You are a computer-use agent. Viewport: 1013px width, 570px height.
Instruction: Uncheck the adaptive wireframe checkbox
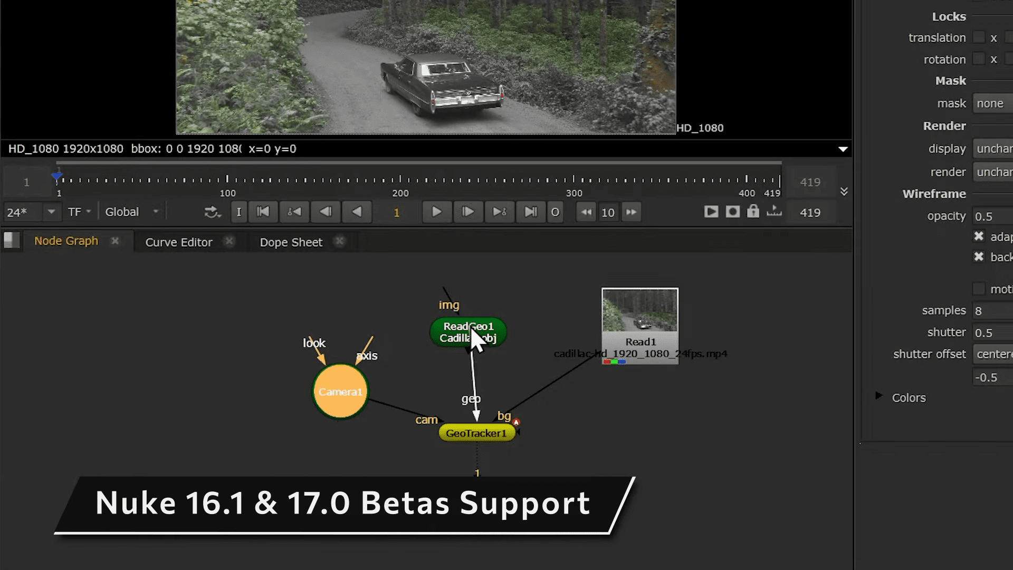click(x=979, y=236)
